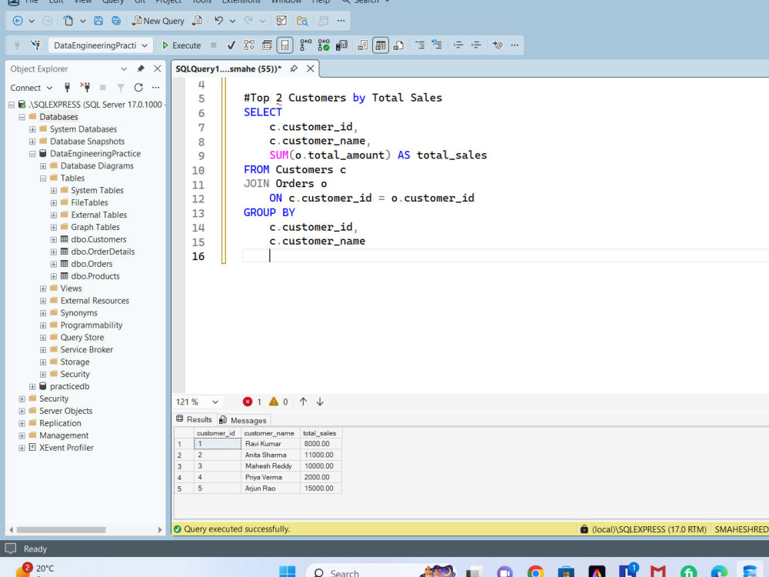This screenshot has width=769, height=577.
Task: Switch to the Results tab
Action: coord(195,419)
